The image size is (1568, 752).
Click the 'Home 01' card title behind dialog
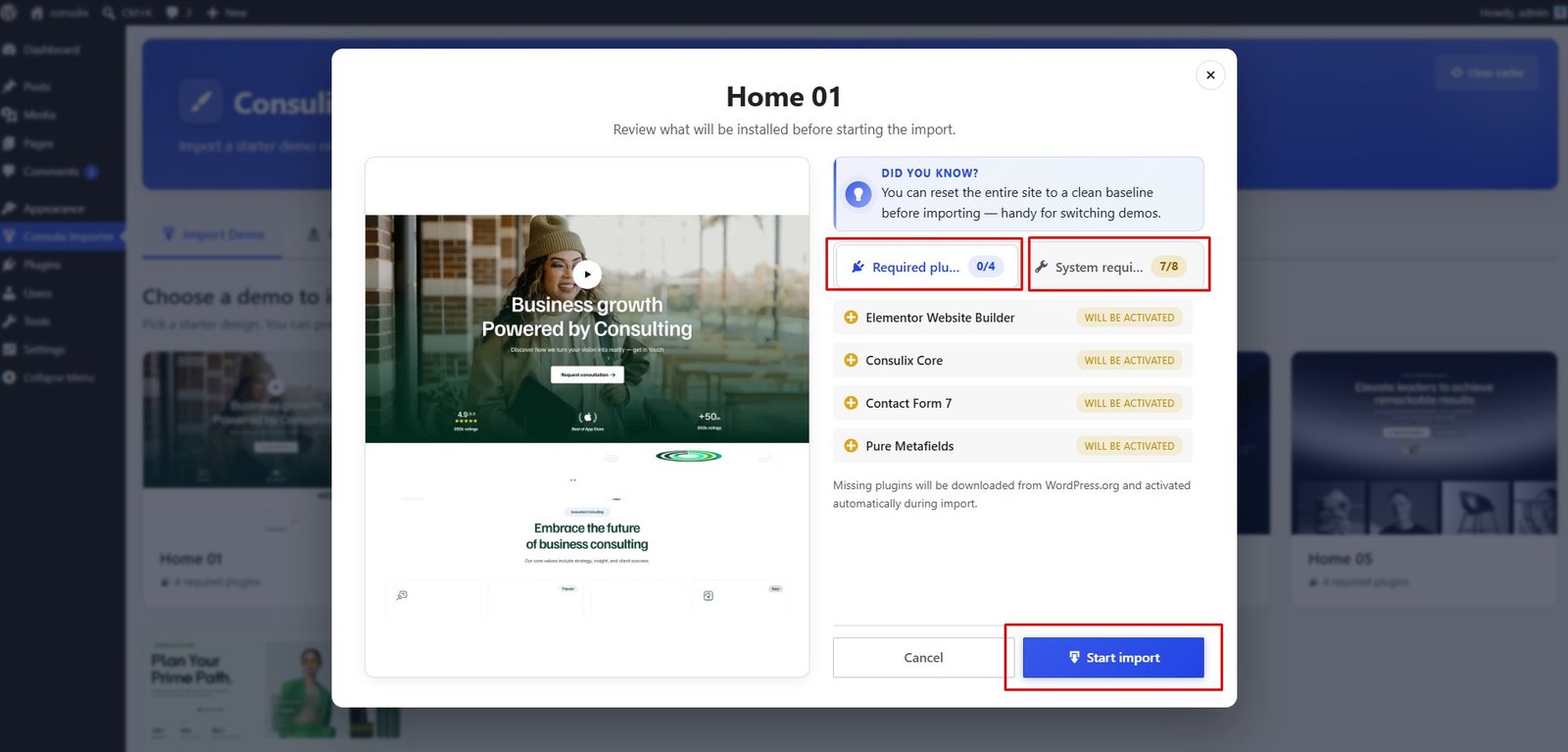191,559
